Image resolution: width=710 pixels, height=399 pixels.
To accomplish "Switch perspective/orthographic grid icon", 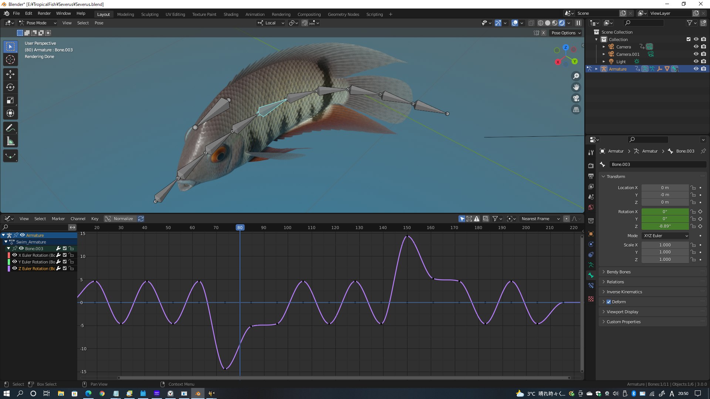I will pyautogui.click(x=576, y=109).
